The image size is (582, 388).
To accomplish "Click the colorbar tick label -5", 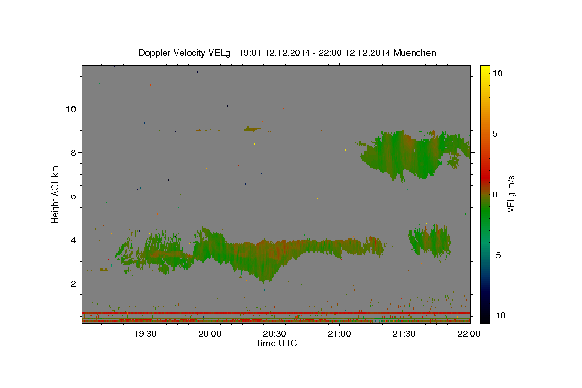I will 497,255.
